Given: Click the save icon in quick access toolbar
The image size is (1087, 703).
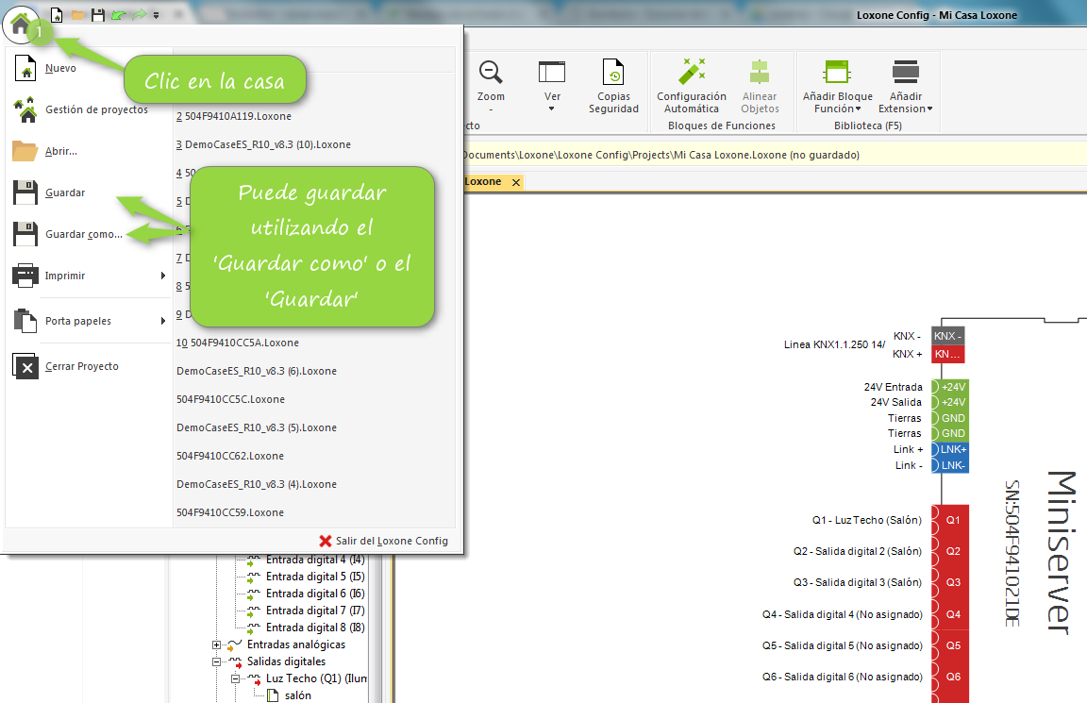Looking at the screenshot, I should click(97, 15).
